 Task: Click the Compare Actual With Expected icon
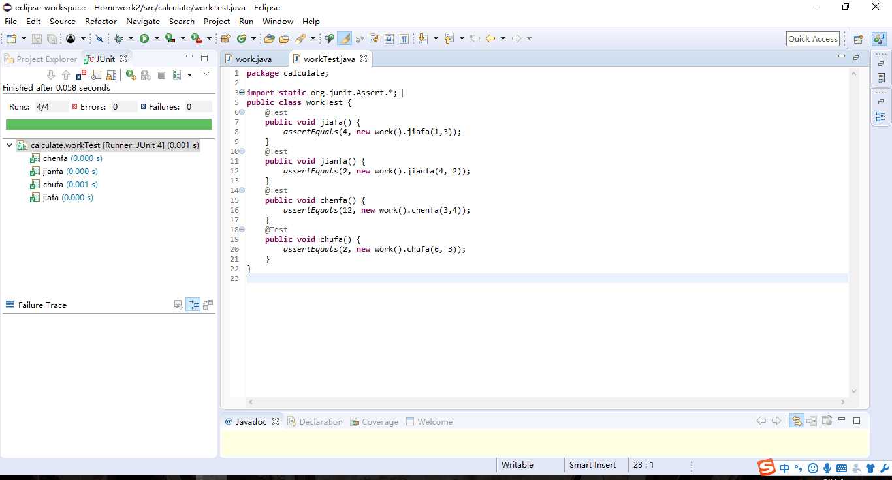[x=208, y=305]
